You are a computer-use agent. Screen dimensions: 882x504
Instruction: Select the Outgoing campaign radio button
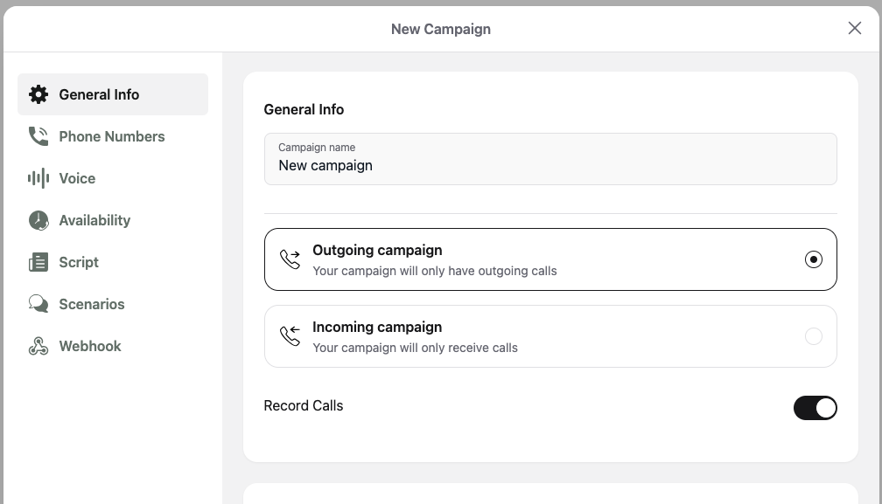click(814, 259)
